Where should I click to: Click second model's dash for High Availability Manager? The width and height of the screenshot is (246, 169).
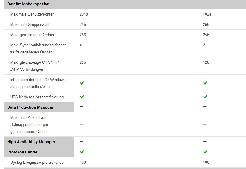(205, 141)
